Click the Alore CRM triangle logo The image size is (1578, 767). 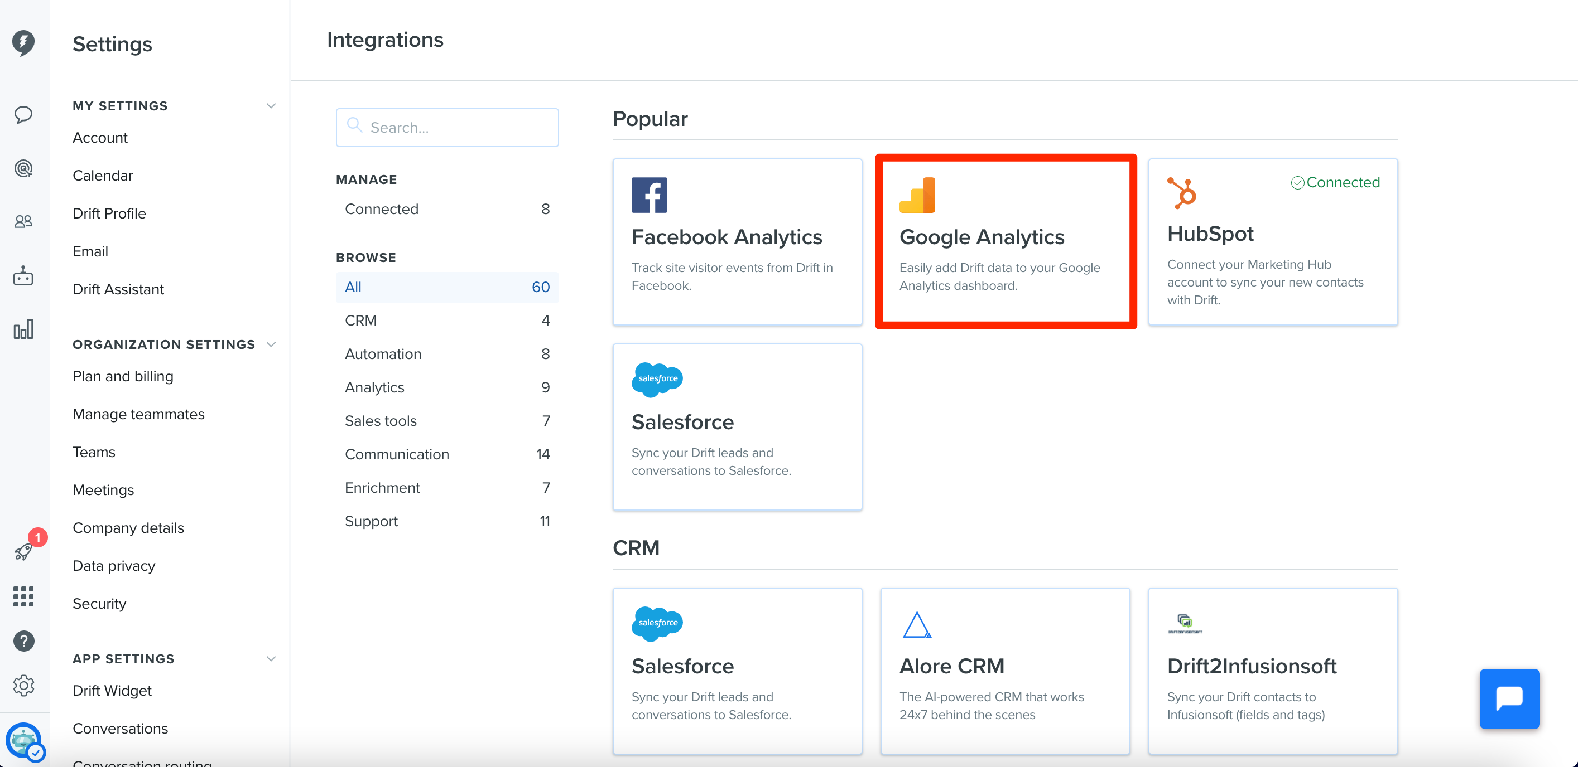point(917,625)
